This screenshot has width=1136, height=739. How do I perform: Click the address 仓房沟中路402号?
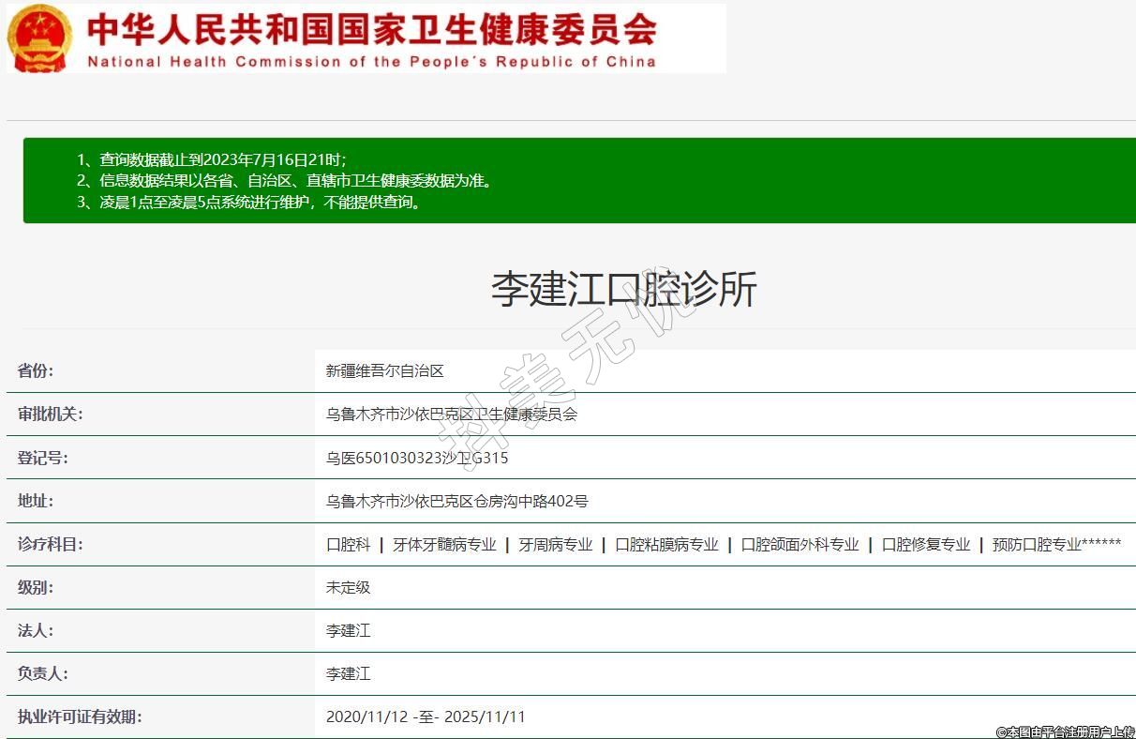point(456,501)
